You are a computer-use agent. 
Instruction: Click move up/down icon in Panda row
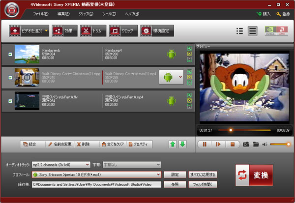tap(189, 59)
